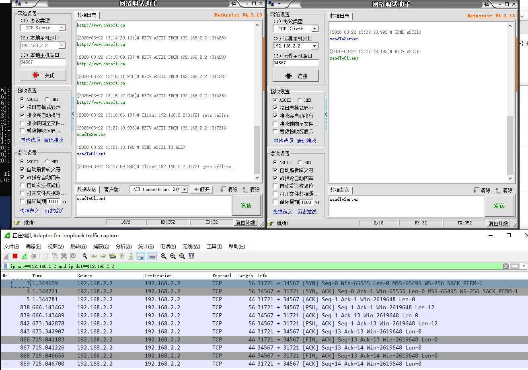Toggle 暂停接收区显示 in TCP Server window
The width and height of the screenshot is (528, 370).
[x=22, y=131]
